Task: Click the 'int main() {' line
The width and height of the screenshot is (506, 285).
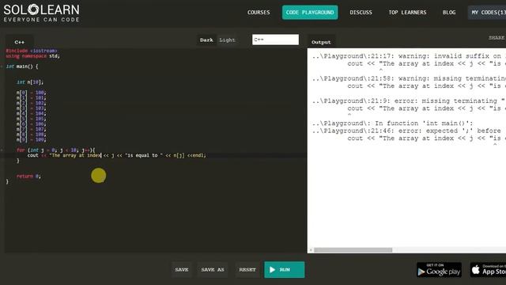Action: [x=22, y=66]
